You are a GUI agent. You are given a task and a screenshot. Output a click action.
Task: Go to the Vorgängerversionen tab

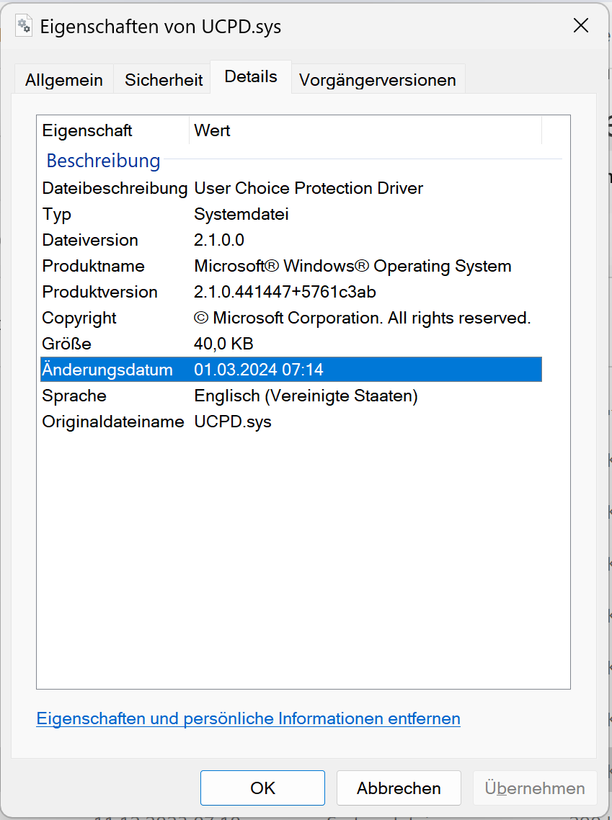pyautogui.click(x=377, y=80)
